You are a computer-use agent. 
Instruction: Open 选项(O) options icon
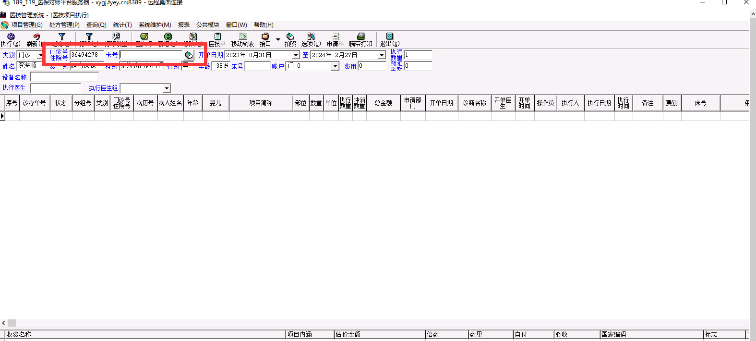[311, 37]
